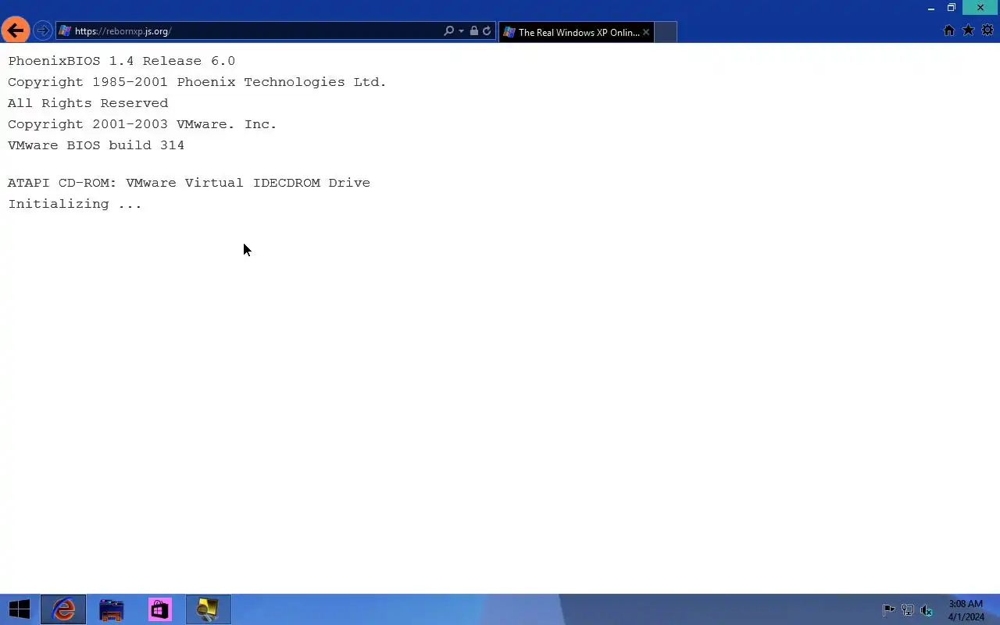Open the address bar autocomplete dropdown arrow

pyautogui.click(x=461, y=31)
